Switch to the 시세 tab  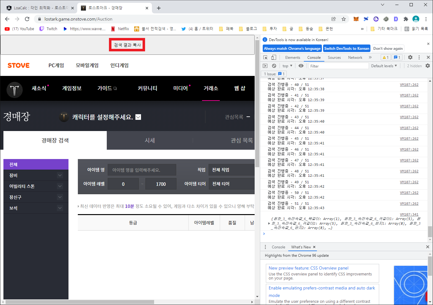pyautogui.click(x=150, y=140)
